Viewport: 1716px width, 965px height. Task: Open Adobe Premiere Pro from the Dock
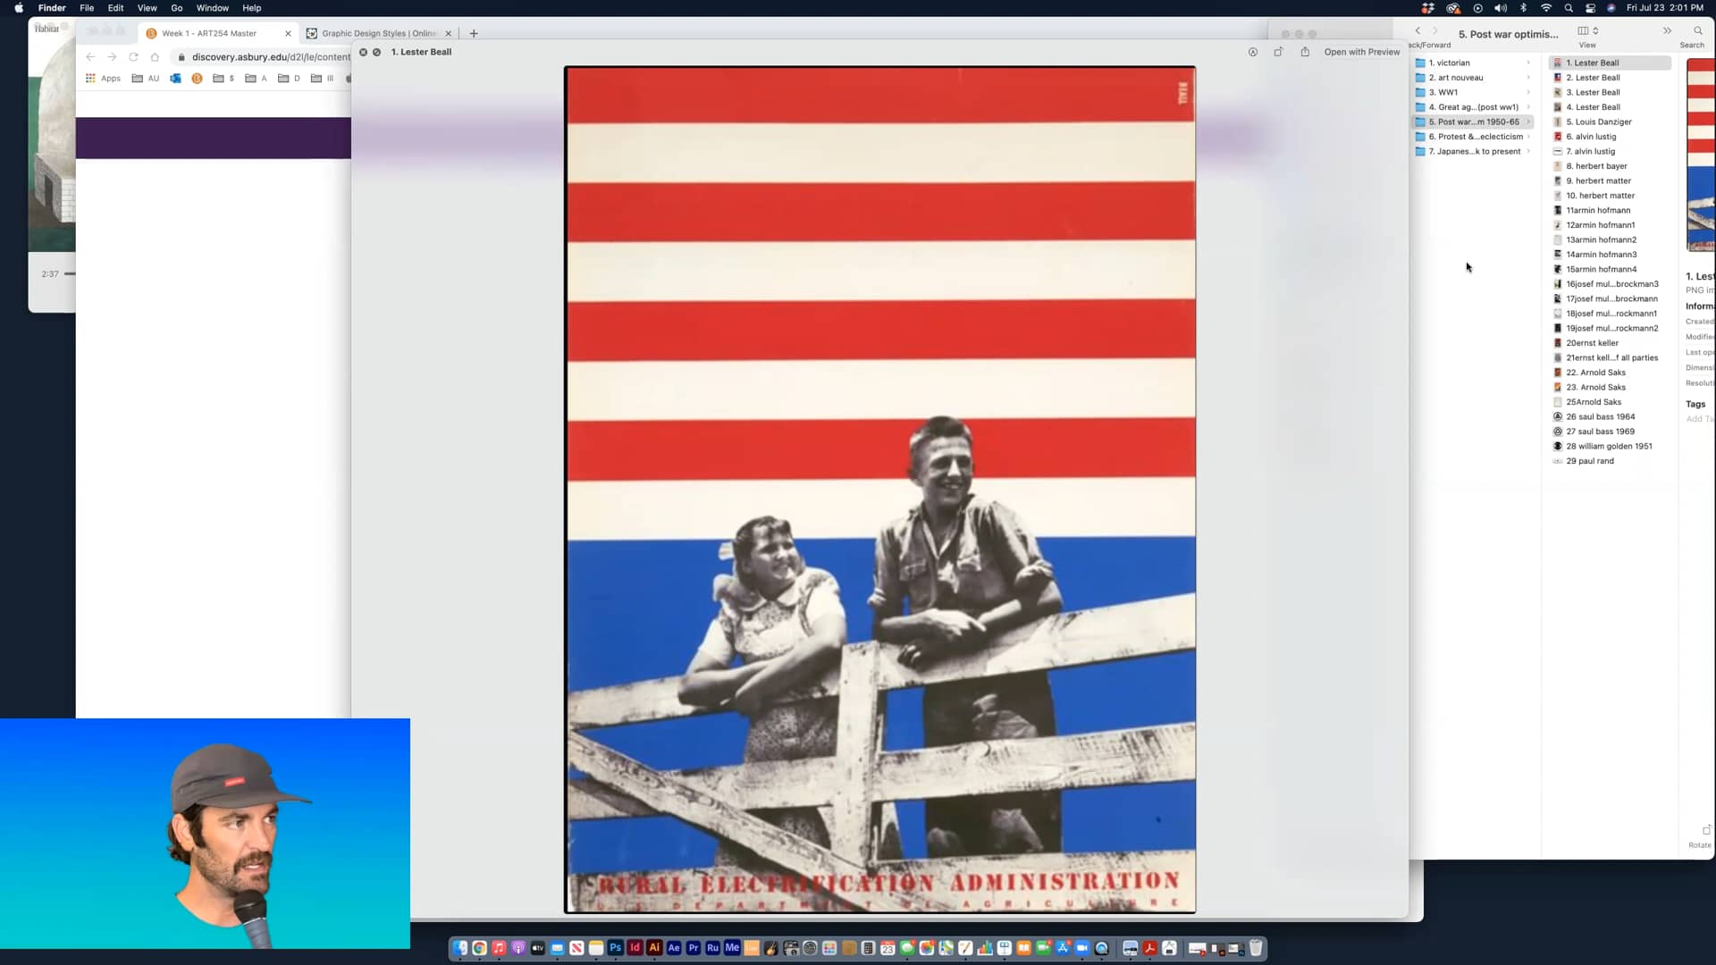pos(694,948)
